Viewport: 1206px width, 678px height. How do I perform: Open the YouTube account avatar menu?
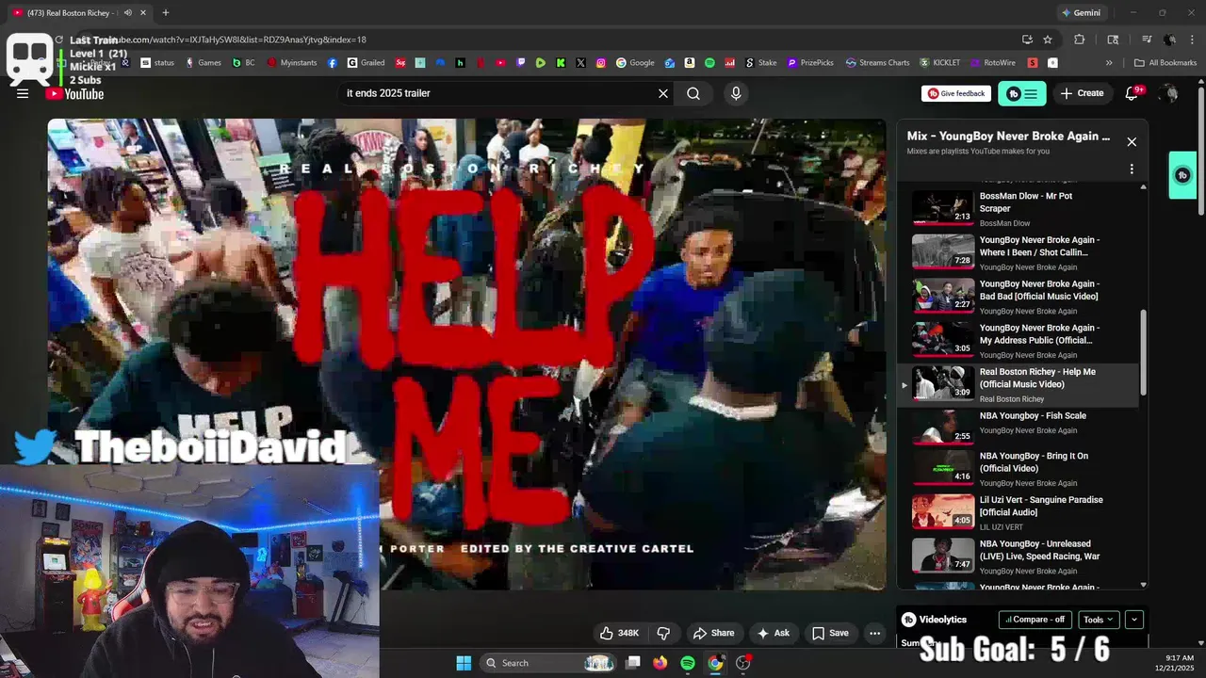(1169, 93)
